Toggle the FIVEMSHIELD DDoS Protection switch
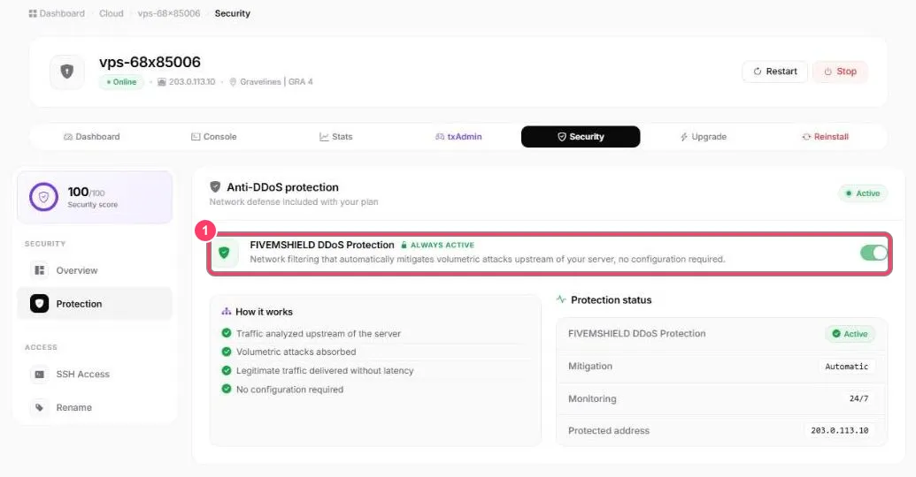 (x=874, y=253)
